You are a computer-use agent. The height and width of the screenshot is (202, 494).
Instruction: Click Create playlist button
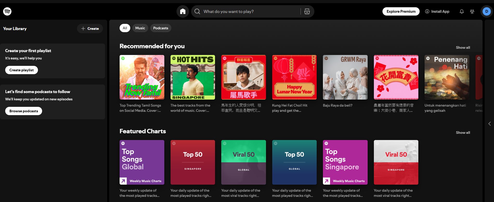22,70
